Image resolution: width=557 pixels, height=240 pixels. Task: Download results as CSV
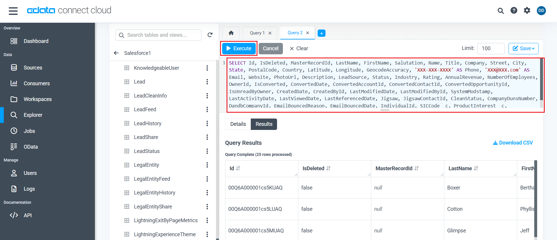pyautogui.click(x=513, y=143)
